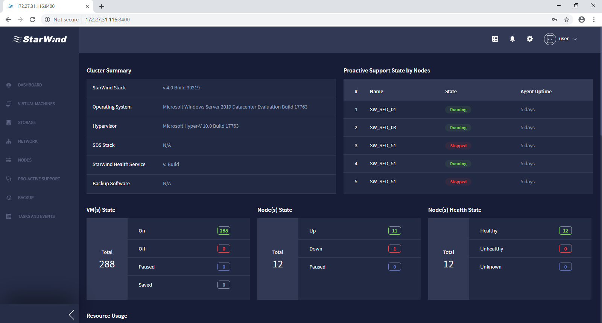Open settings gear in header
Screen dimensions: 602x323
click(x=530, y=39)
